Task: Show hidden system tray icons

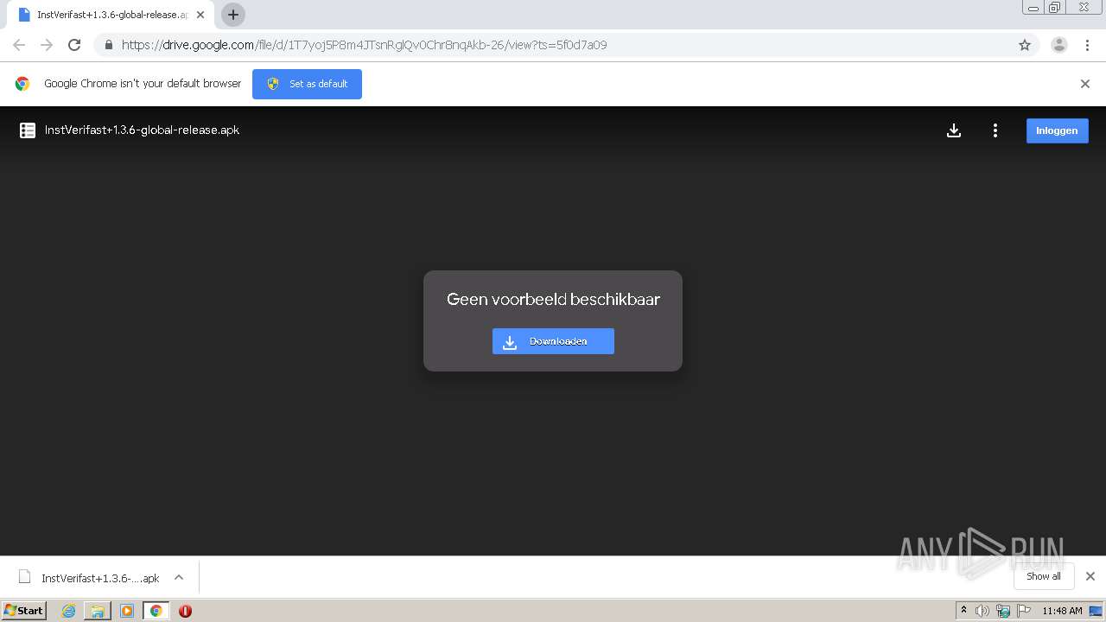Action: pos(964,611)
